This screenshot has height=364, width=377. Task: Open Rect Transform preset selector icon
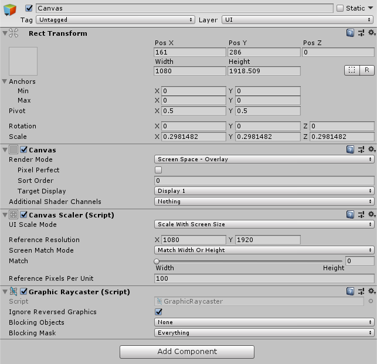coord(361,33)
